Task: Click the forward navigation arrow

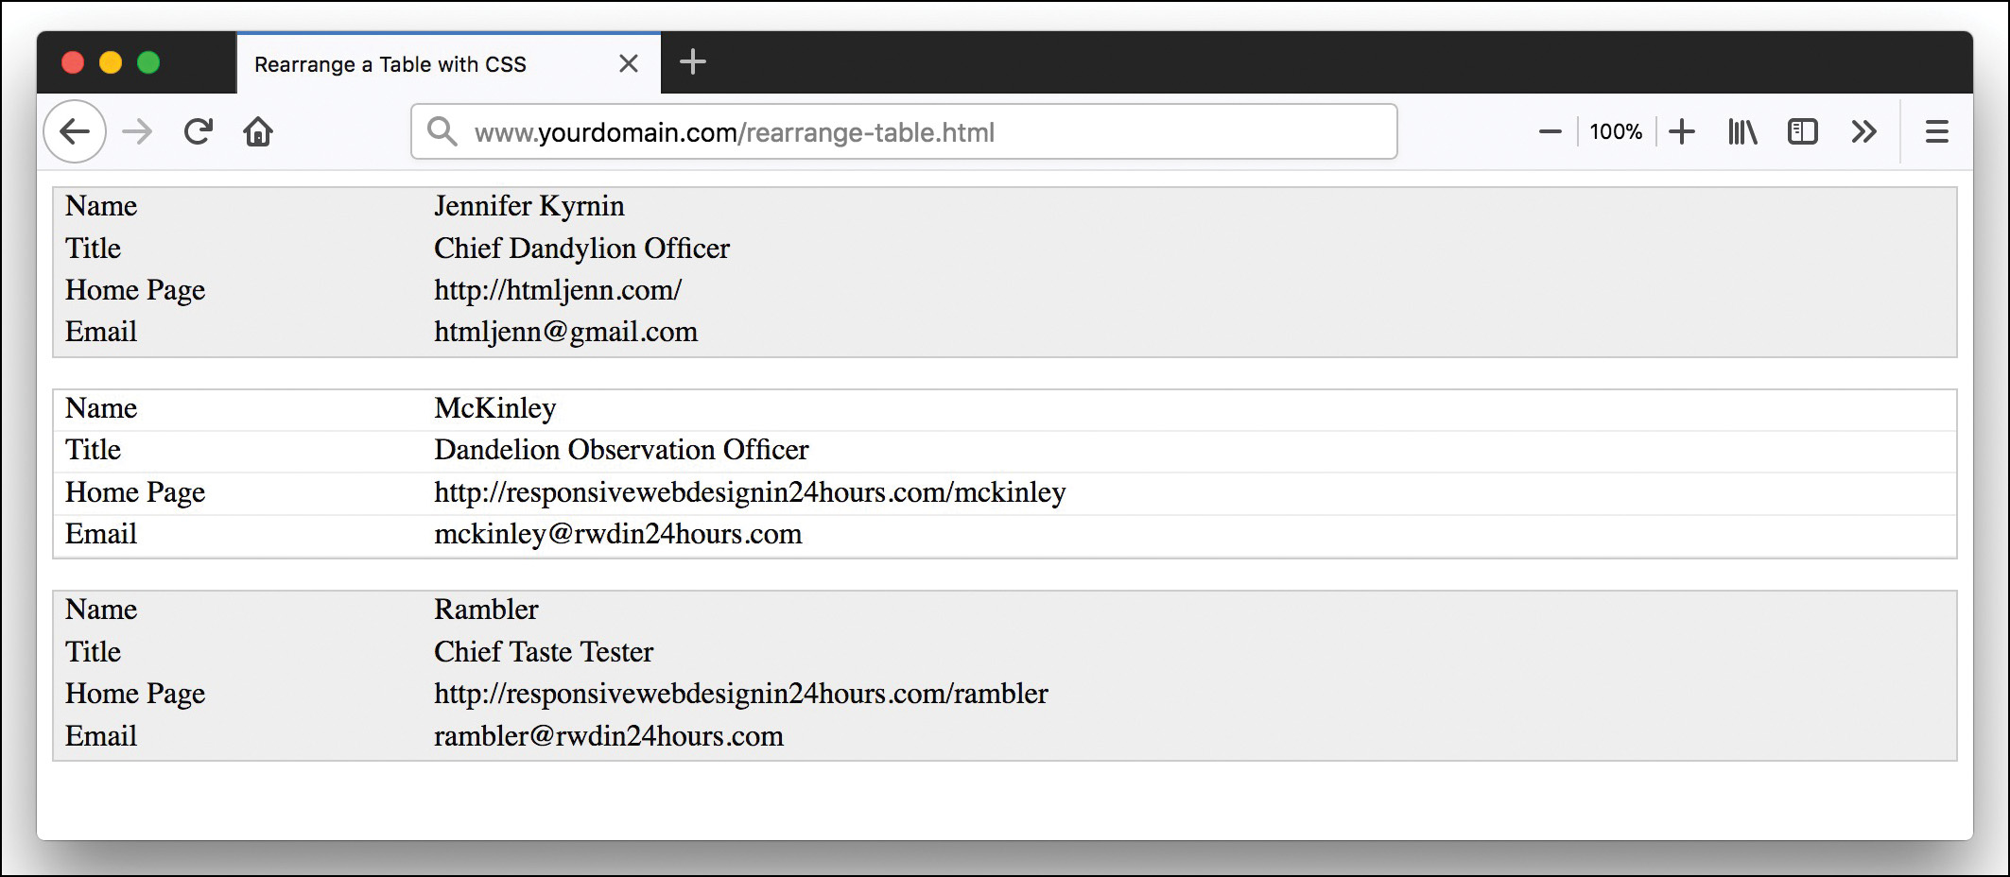Action: tap(136, 131)
